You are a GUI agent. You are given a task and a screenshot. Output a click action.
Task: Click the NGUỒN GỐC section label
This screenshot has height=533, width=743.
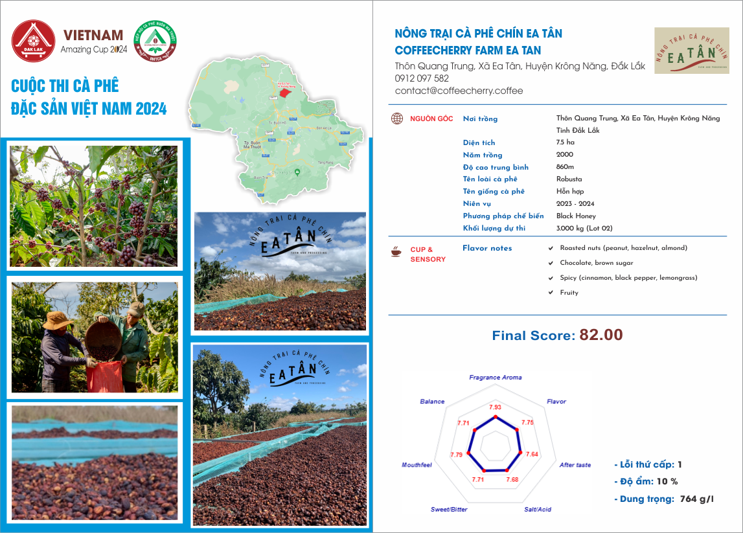431,119
